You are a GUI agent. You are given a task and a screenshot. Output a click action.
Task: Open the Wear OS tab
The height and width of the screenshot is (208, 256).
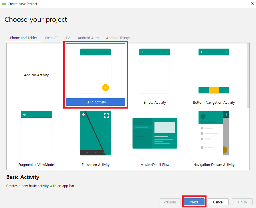pyautogui.click(x=51, y=38)
